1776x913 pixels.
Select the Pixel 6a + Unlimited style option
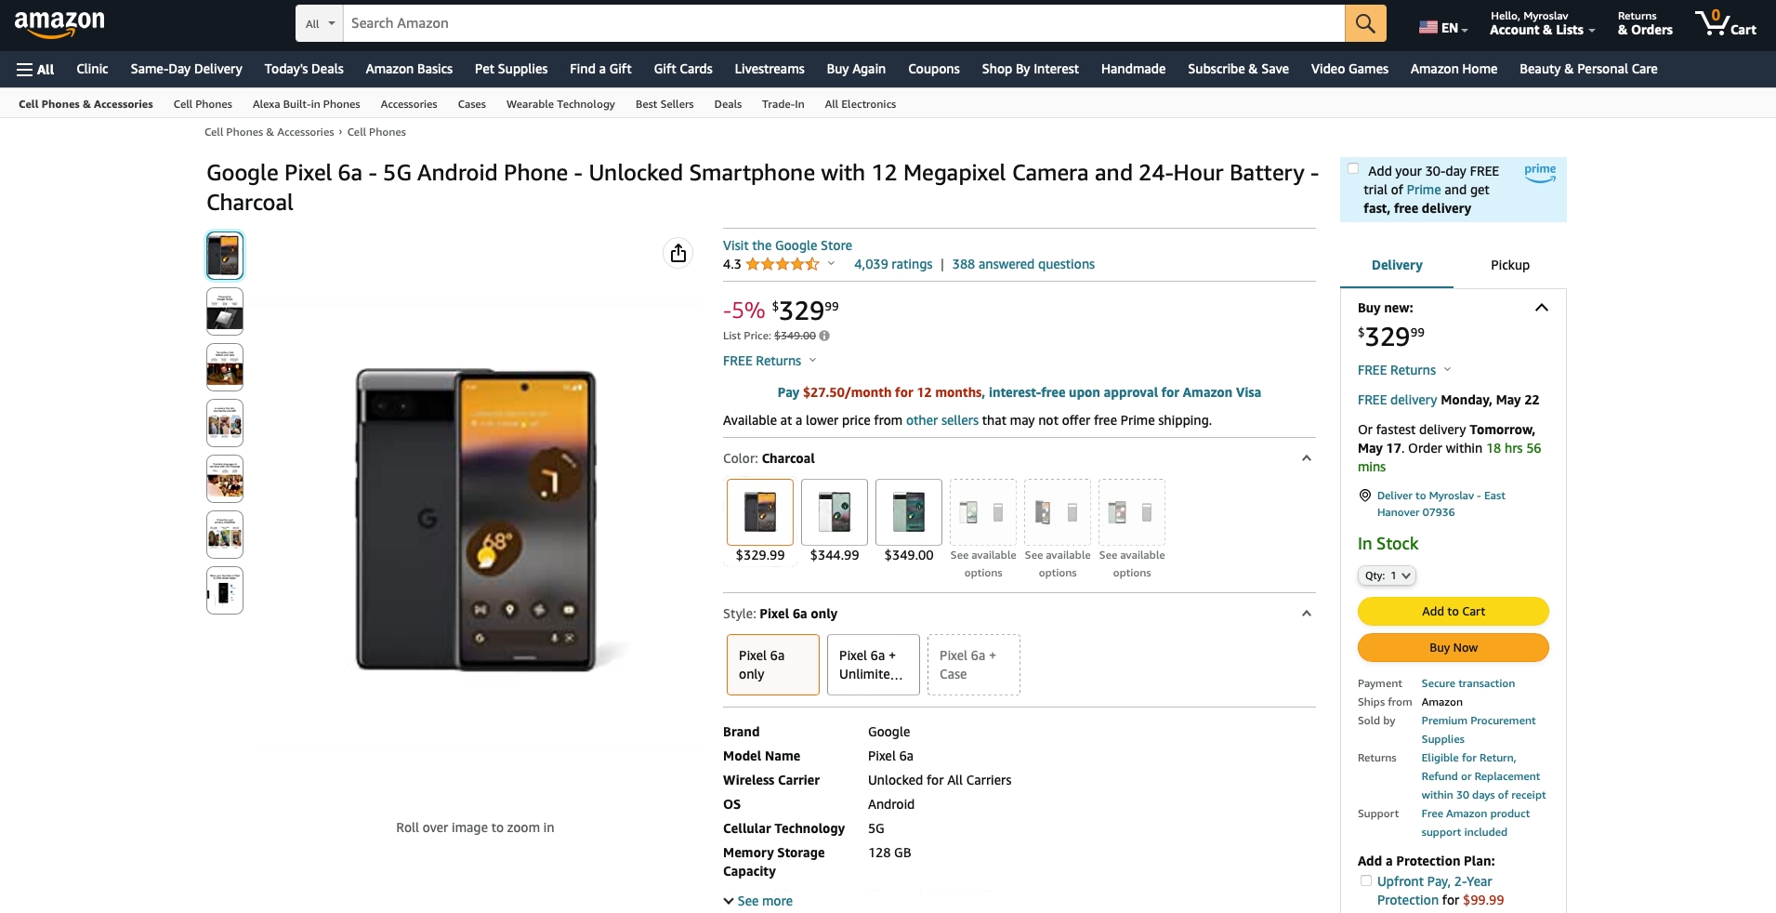pos(871,665)
